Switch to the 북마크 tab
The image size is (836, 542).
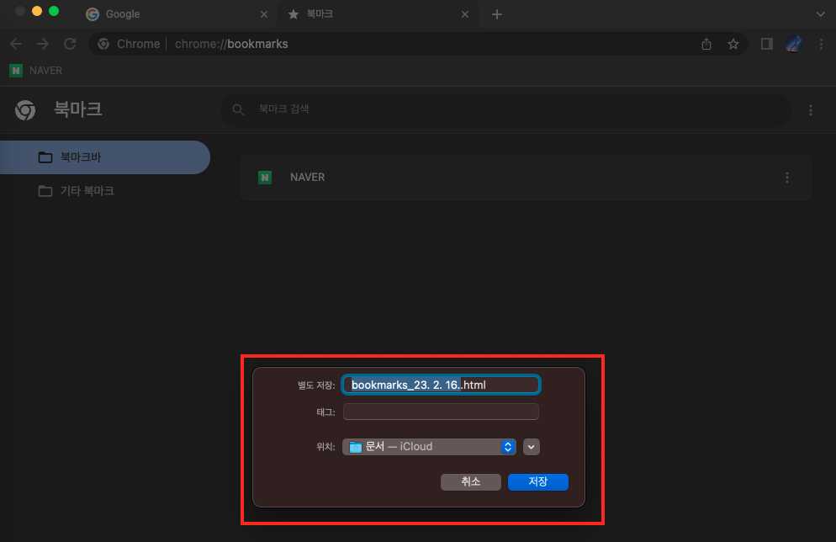[377, 14]
